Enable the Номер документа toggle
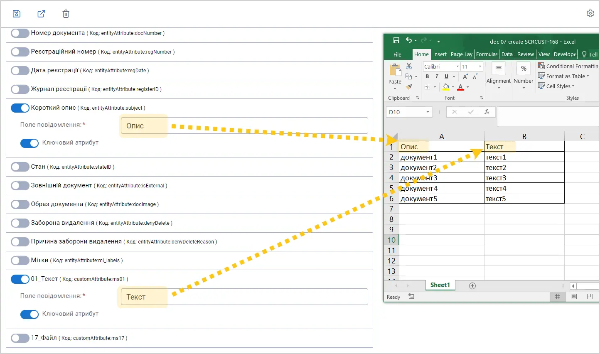 click(20, 33)
